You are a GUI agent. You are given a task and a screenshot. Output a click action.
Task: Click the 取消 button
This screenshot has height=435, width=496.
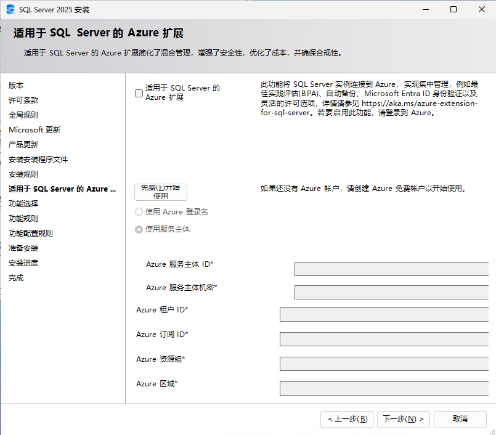click(x=460, y=419)
